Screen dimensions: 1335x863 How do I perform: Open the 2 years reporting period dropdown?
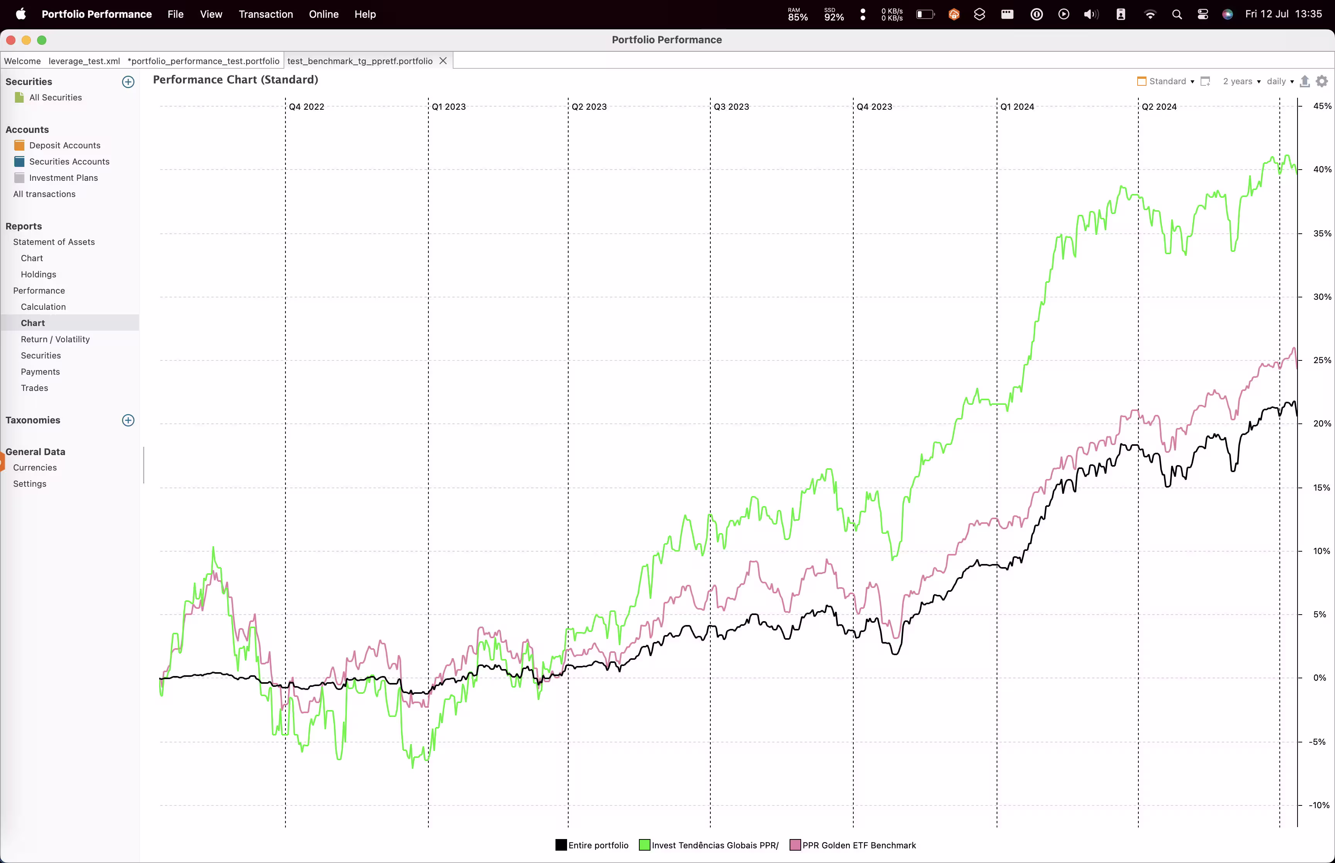click(x=1241, y=81)
